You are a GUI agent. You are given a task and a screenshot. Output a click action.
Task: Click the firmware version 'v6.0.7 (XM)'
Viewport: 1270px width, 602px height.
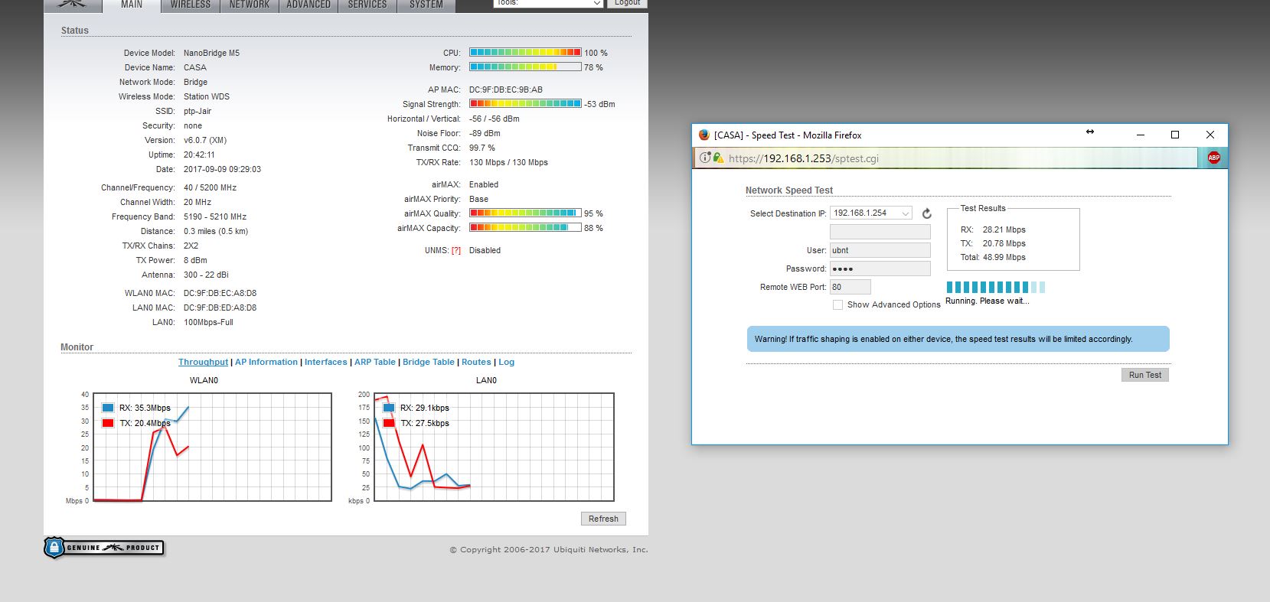click(x=205, y=140)
